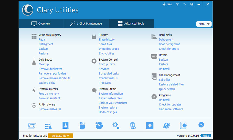
Task: Click the FREE edition badge
Action: coord(206,136)
